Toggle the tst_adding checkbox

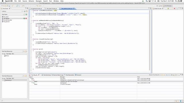pyautogui.click(x=3, y=18)
